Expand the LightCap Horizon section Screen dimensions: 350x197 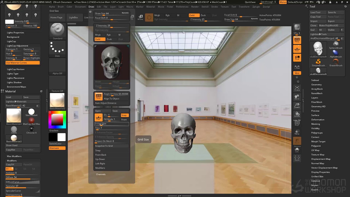[x=16, y=69]
